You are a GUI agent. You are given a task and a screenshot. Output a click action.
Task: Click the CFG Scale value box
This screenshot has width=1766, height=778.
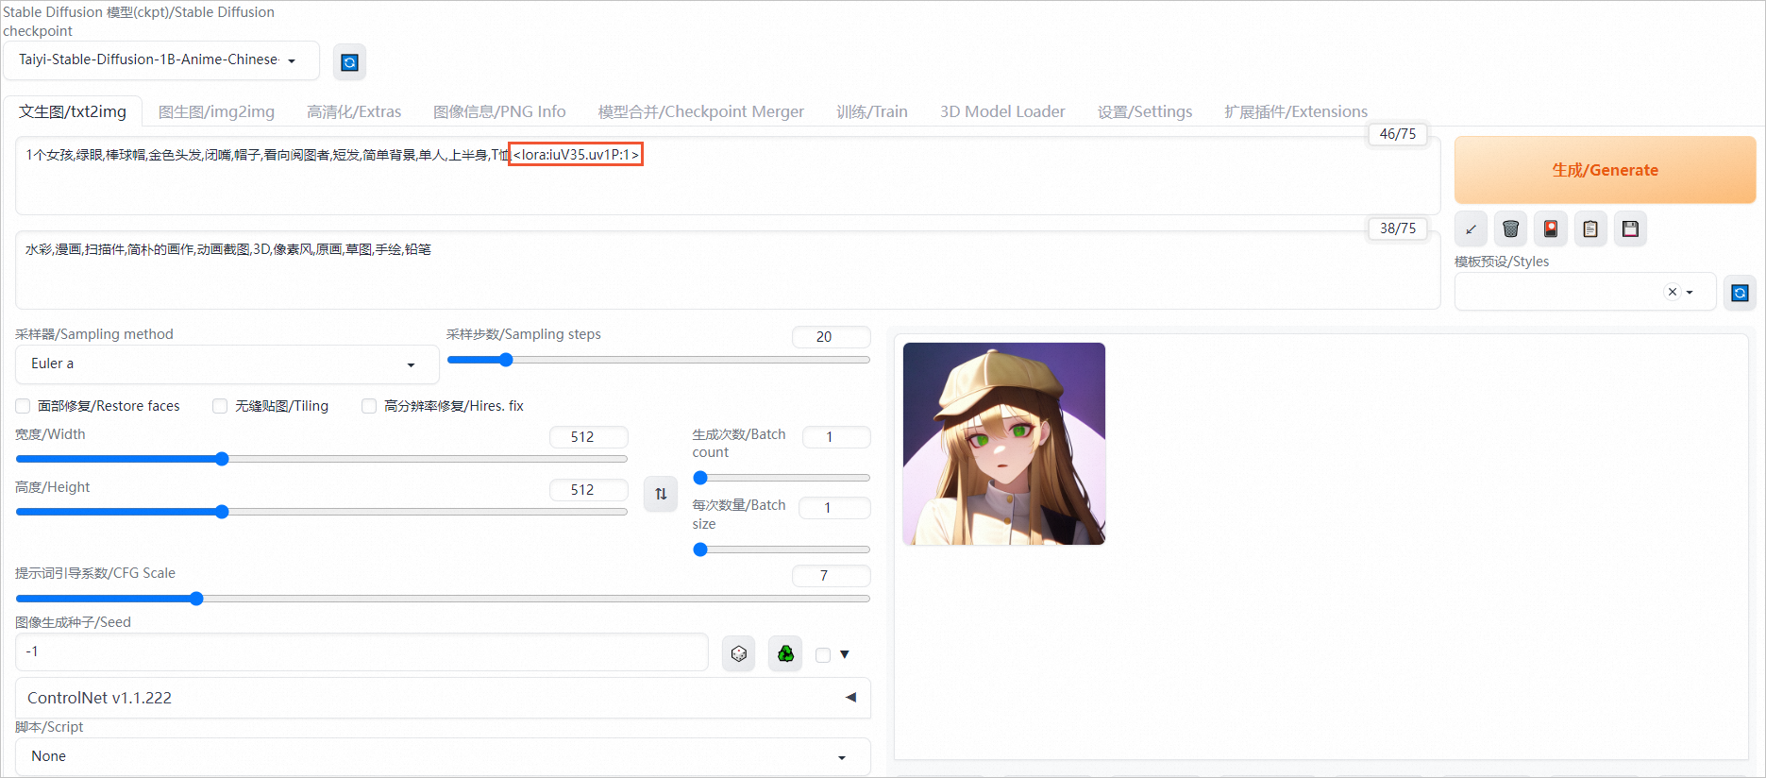pos(831,576)
